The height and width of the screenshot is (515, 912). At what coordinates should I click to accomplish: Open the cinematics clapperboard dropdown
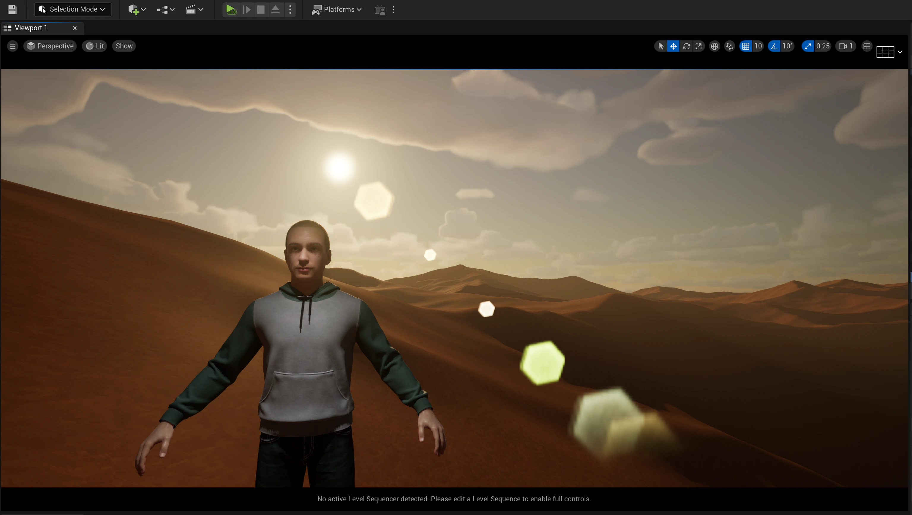(194, 10)
